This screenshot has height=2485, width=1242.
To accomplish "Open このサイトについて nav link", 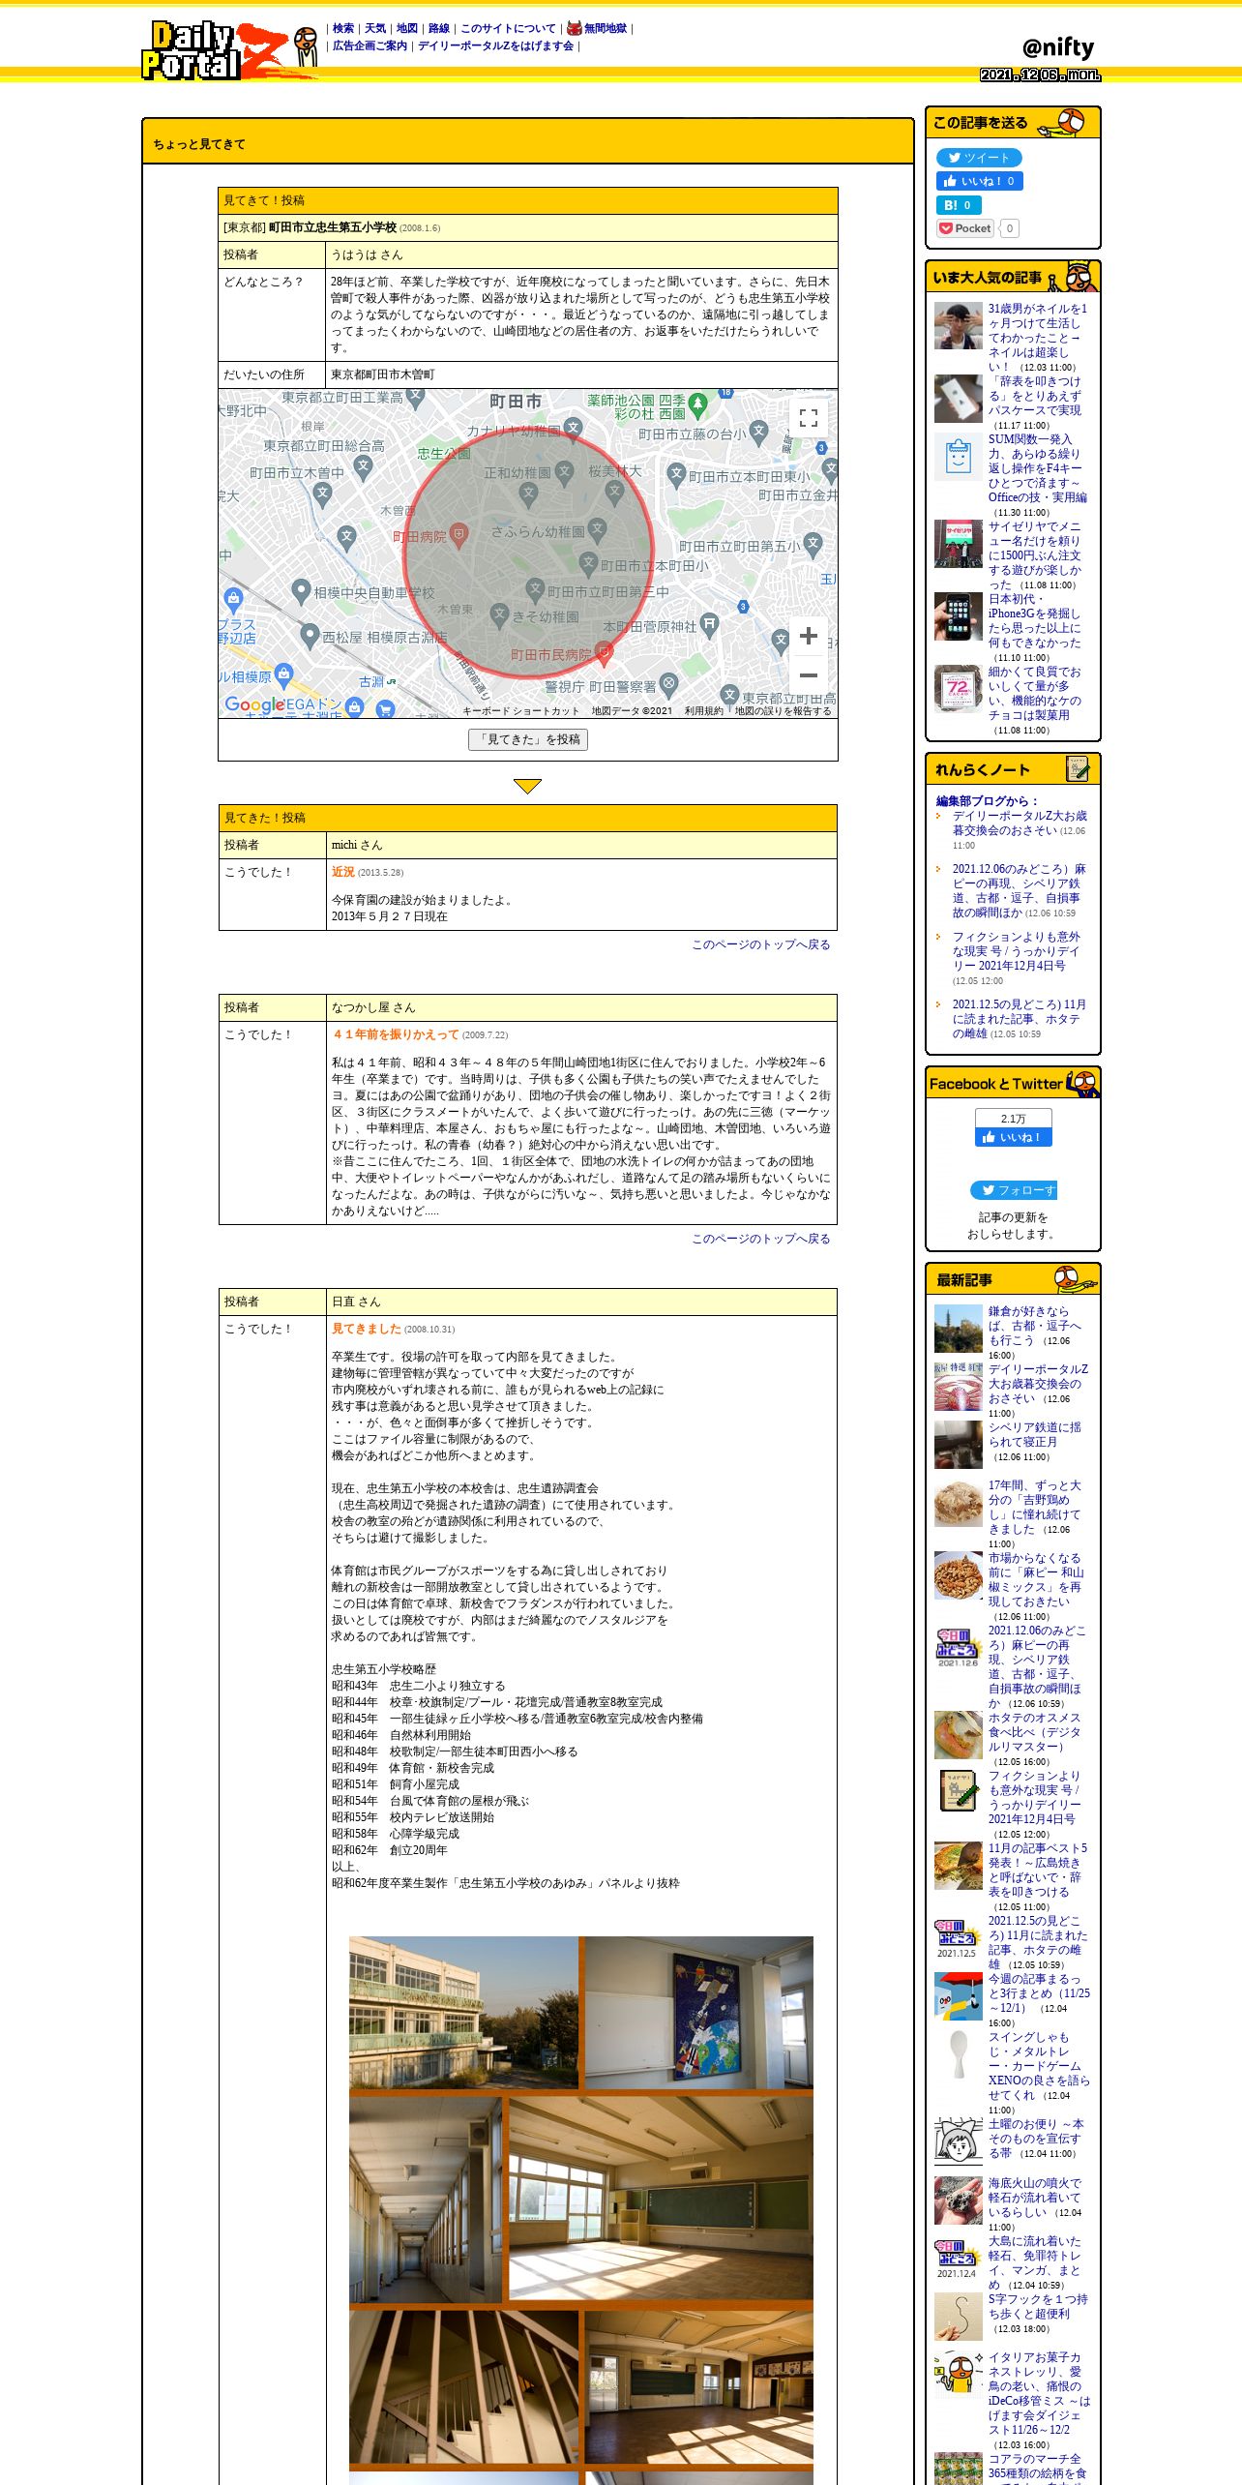I will coord(508,29).
